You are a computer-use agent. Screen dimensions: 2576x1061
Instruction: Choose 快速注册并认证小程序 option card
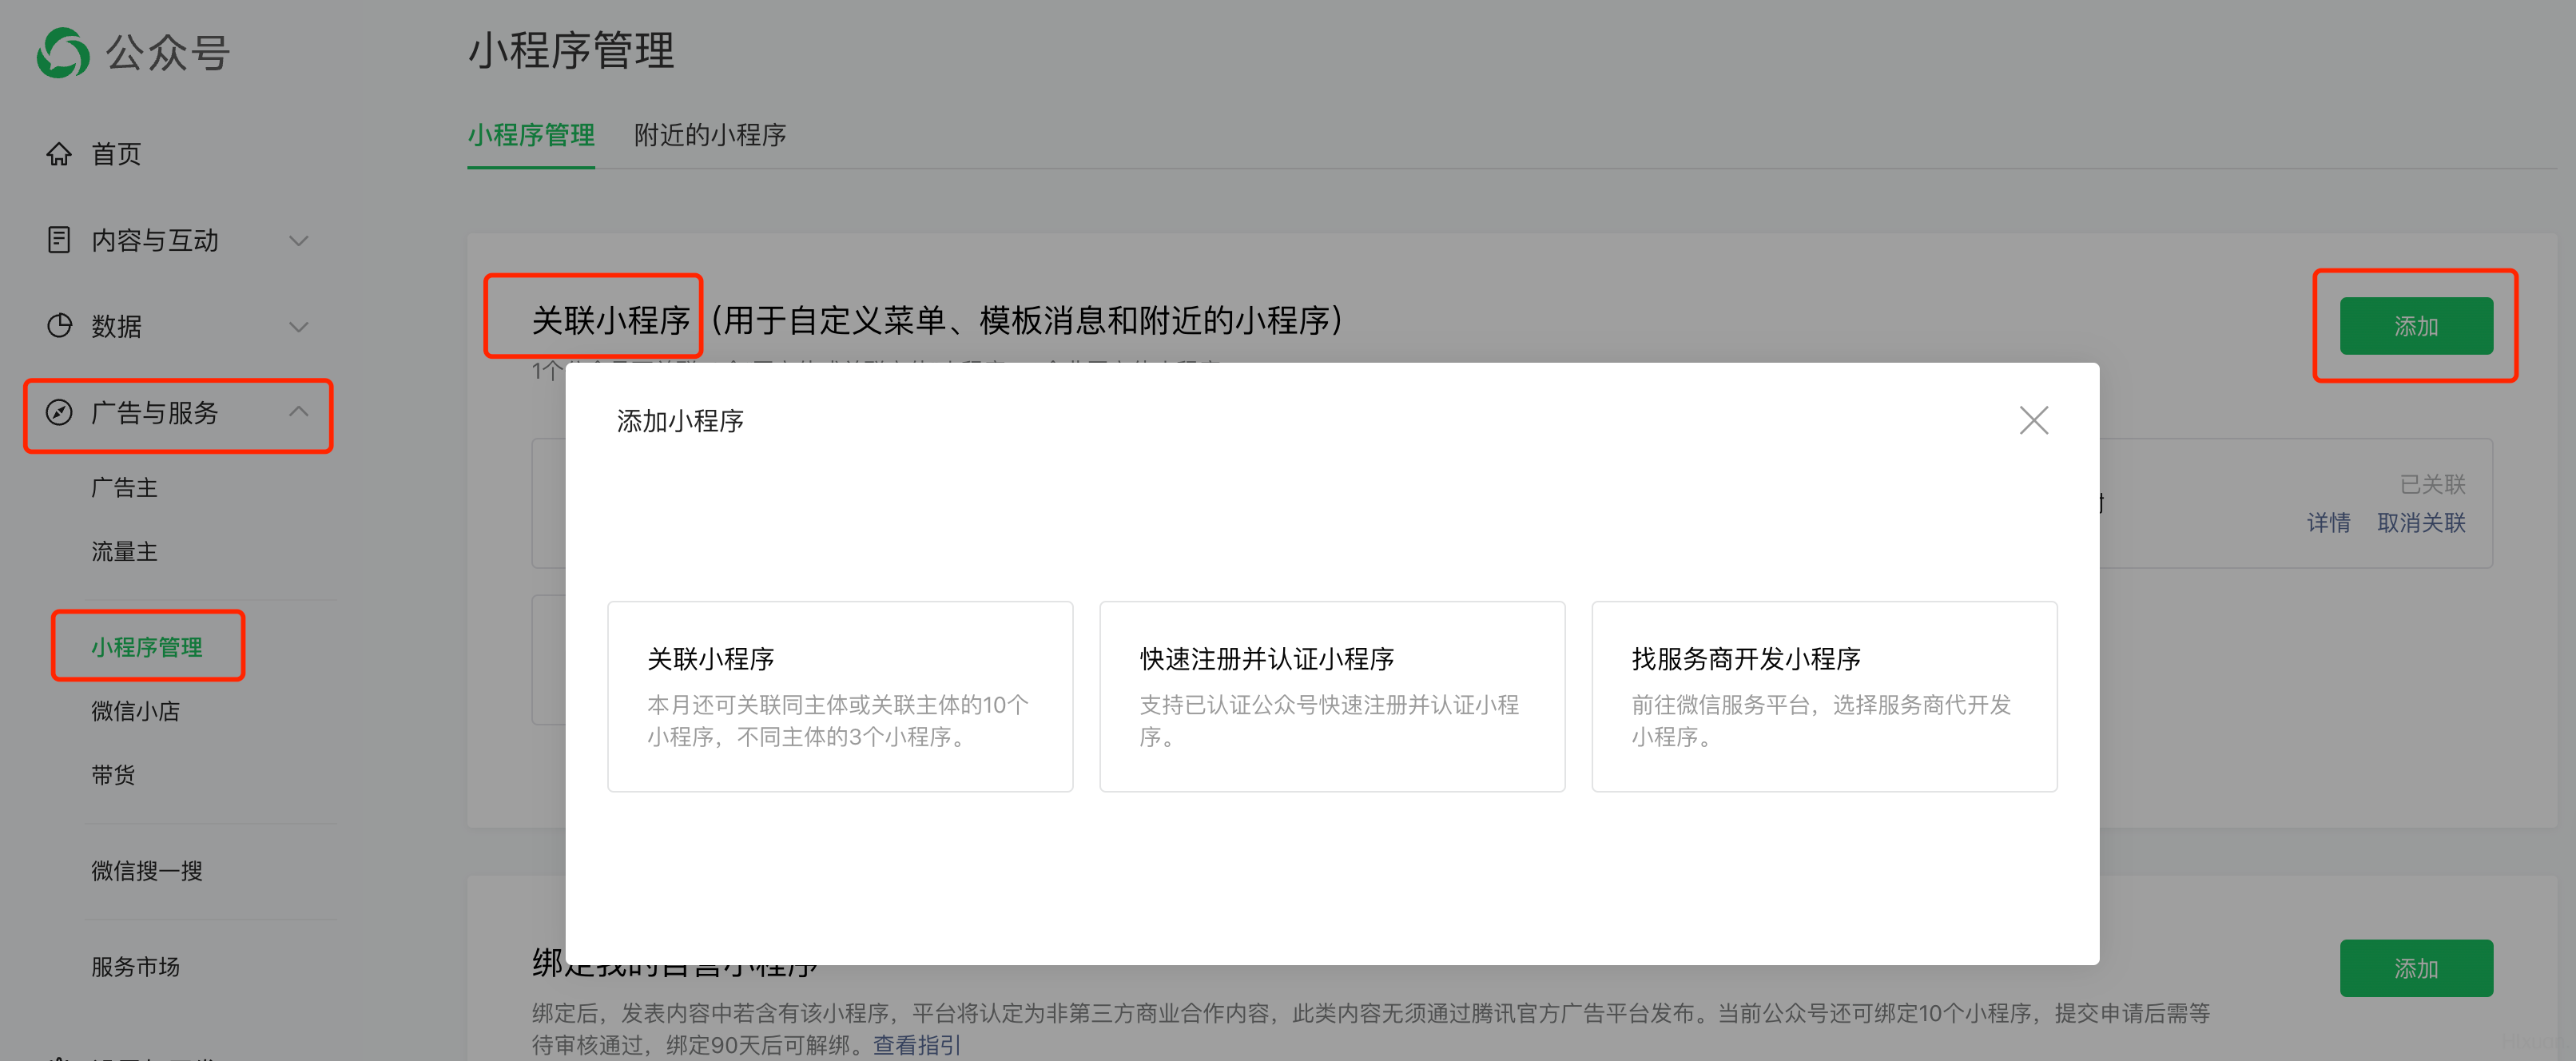(x=1331, y=696)
